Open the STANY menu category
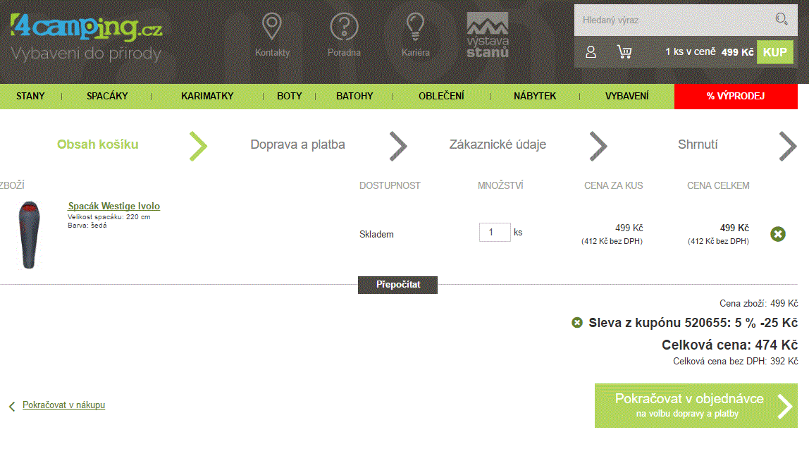This screenshot has height=449, width=809. 30,97
